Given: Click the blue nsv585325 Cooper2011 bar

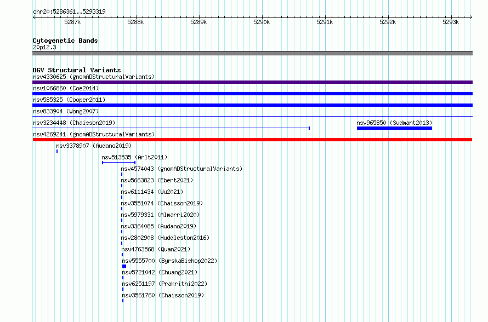Looking at the screenshot, I should pos(252,105).
